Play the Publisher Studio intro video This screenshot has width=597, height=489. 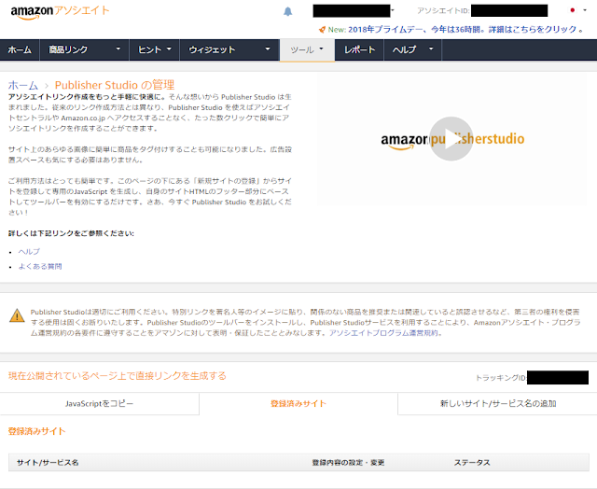451,139
